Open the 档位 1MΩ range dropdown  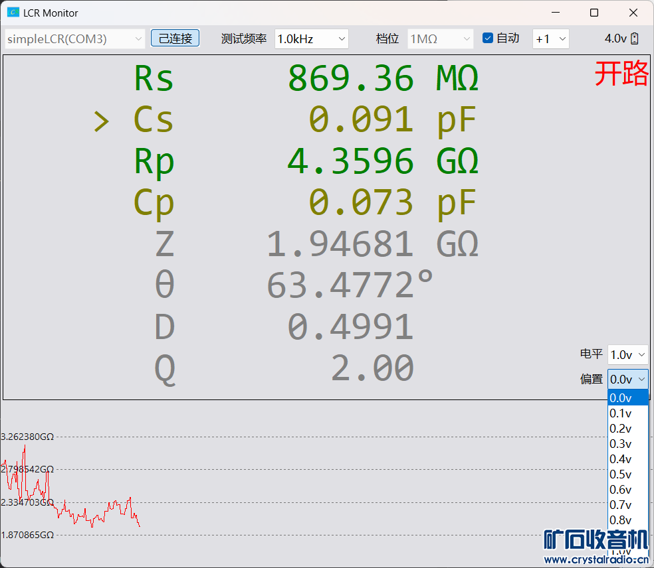(x=440, y=38)
